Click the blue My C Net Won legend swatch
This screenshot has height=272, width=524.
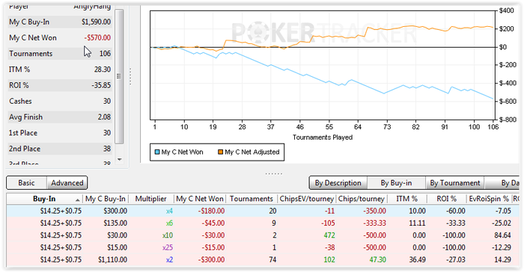(157, 152)
